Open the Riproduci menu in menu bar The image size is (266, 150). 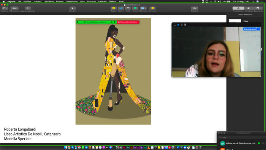92,2
